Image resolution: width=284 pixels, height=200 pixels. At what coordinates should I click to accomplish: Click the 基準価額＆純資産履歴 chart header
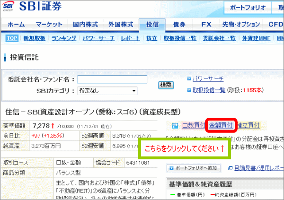coord(201,184)
